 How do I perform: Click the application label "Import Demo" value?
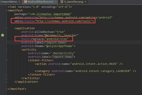56,43
